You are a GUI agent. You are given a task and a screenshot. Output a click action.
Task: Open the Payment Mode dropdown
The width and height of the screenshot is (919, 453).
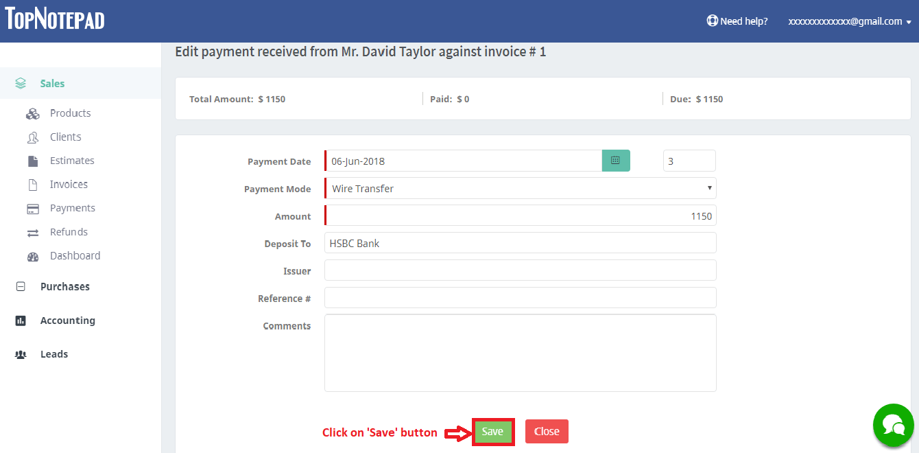521,188
